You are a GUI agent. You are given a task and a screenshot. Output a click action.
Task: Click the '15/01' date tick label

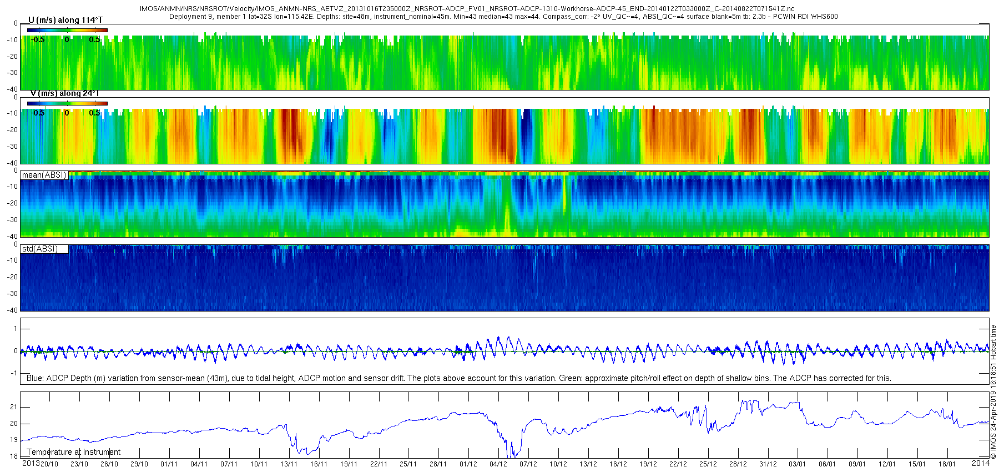point(917,464)
